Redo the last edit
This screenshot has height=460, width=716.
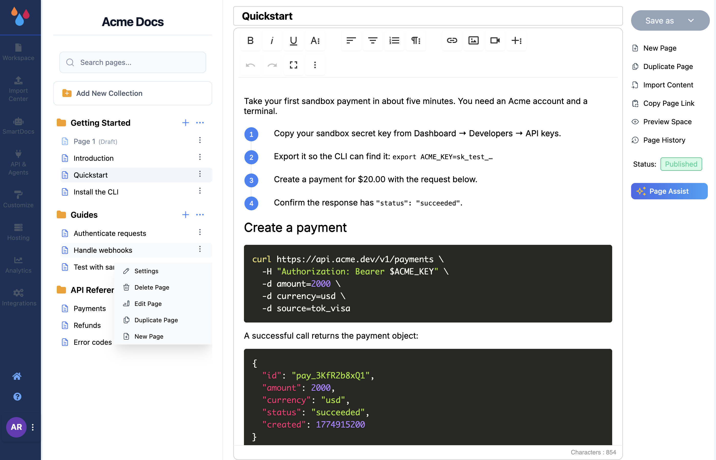click(272, 65)
